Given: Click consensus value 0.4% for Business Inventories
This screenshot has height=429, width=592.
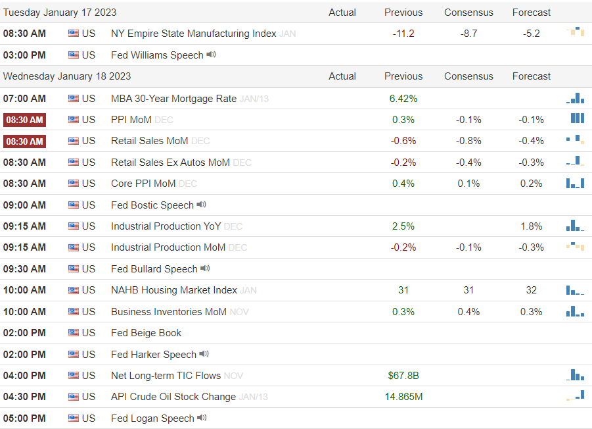Looking at the screenshot, I should tap(468, 311).
